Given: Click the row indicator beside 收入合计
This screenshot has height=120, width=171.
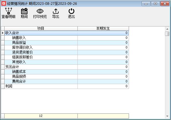Looking at the screenshot, I should click(x=3, y=33).
